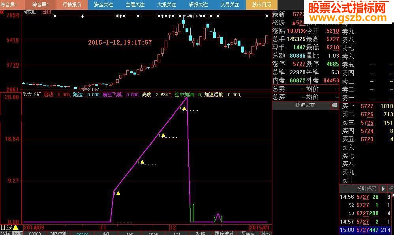Screen dimensions: 394x235
Task: Click the 卖五 order book row
Action: pyautogui.click(x=366, y=65)
